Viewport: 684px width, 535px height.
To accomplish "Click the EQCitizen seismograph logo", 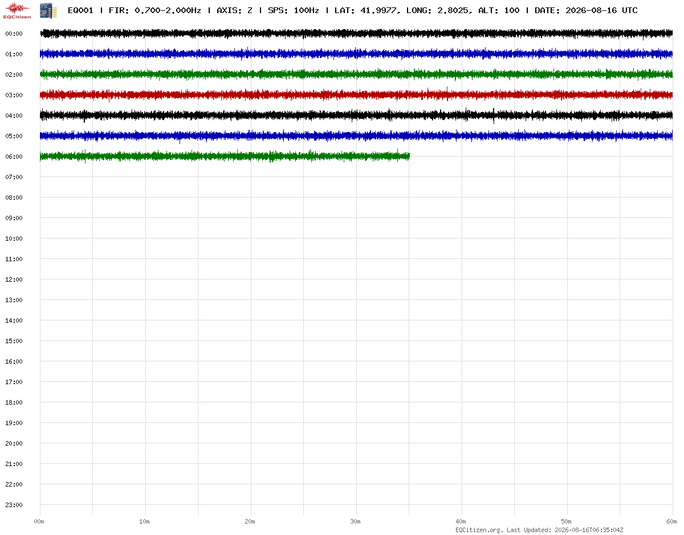I will 18,10.
